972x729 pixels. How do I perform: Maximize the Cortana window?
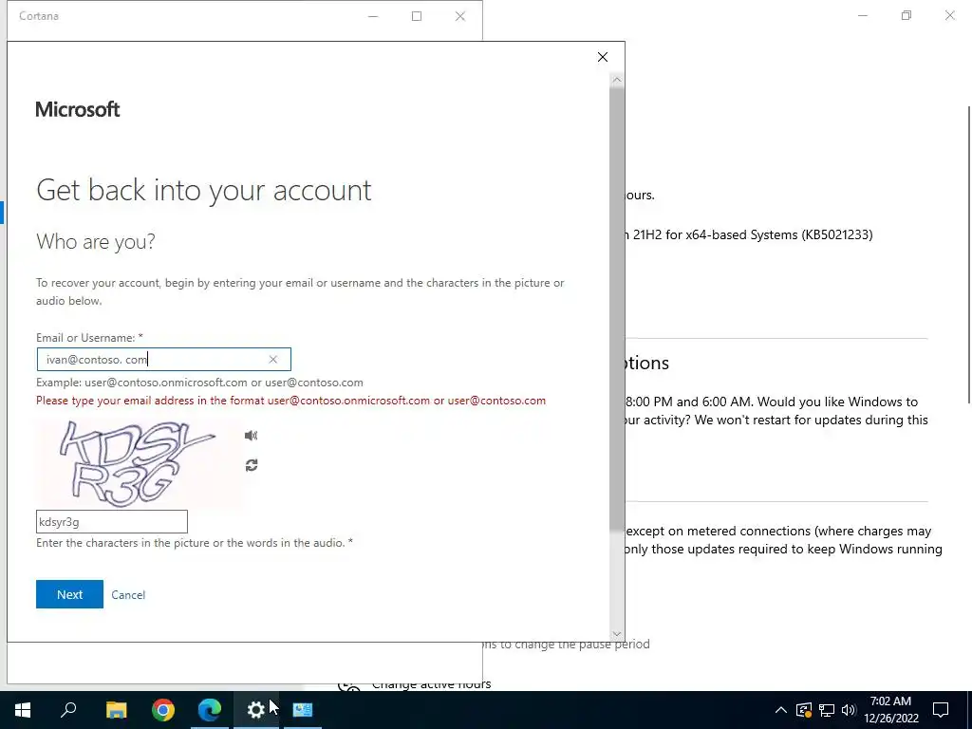point(417,16)
